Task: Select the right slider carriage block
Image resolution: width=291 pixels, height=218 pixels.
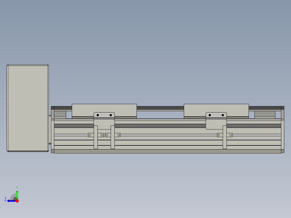Action: (216, 110)
